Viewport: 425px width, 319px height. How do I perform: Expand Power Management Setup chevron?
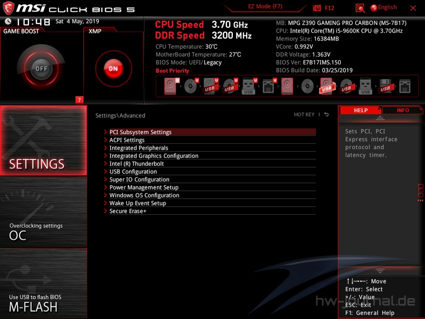(105, 187)
